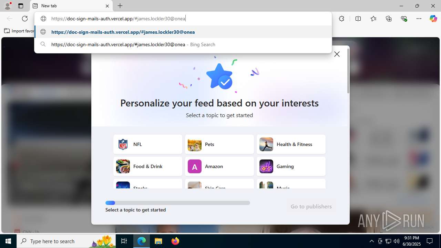The height and width of the screenshot is (248, 441).
Task: Open File Explorer from the taskbar
Action: click(x=158, y=241)
